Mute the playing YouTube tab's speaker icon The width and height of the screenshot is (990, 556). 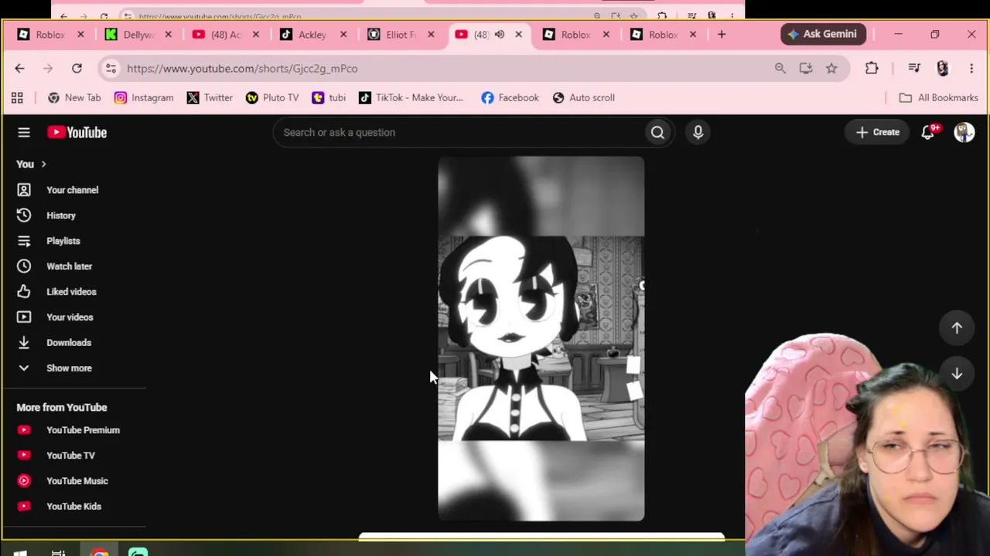[500, 34]
